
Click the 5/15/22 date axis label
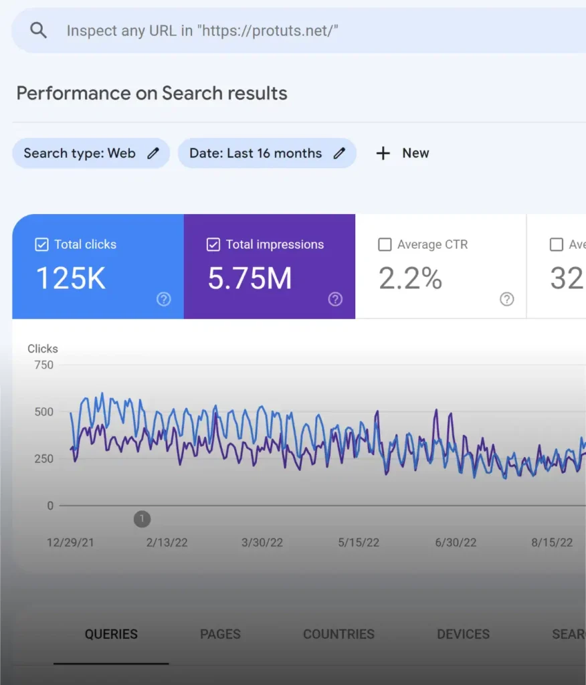point(359,543)
